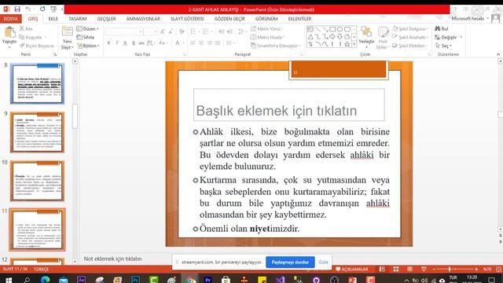Switch to Slide Sorter view icon
Screen dimensions: 503x283
coord(396,269)
